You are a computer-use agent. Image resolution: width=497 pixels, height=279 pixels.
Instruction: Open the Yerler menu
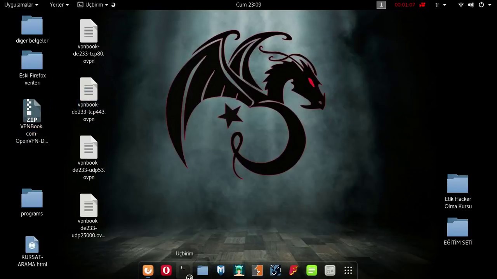[x=59, y=5]
